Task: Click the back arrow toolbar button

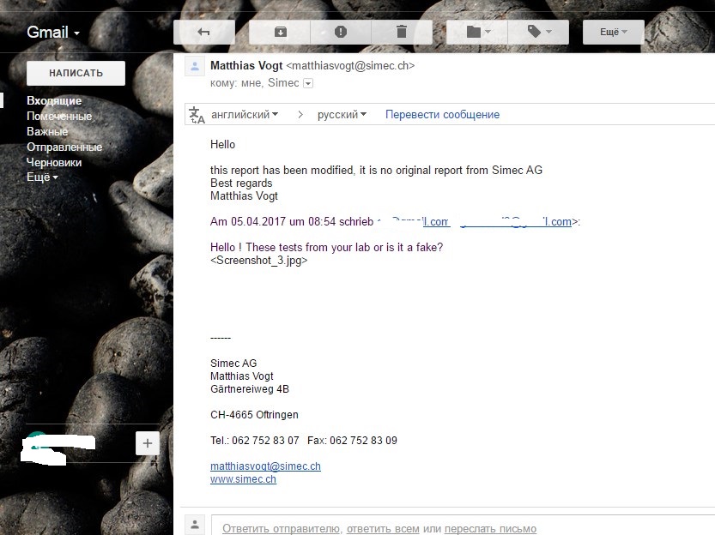Action: 203,33
